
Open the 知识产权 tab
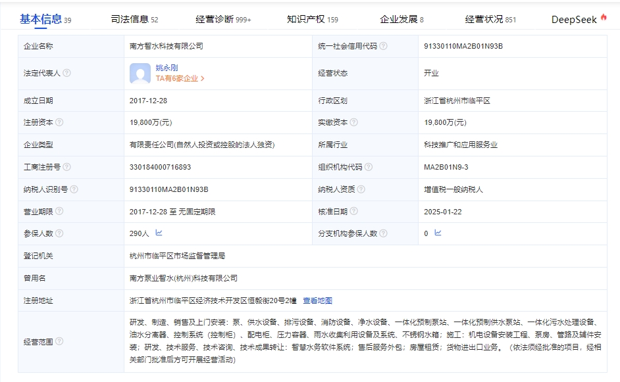pos(313,19)
